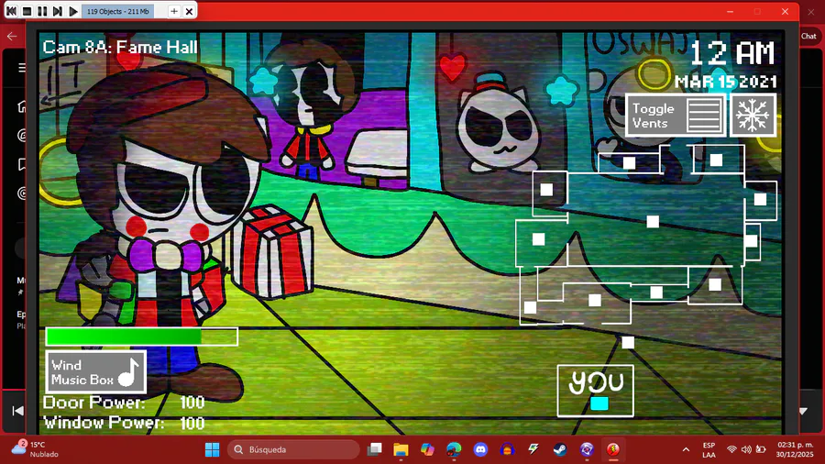Open the hamburger menu in the background window sidebar

coord(22,67)
